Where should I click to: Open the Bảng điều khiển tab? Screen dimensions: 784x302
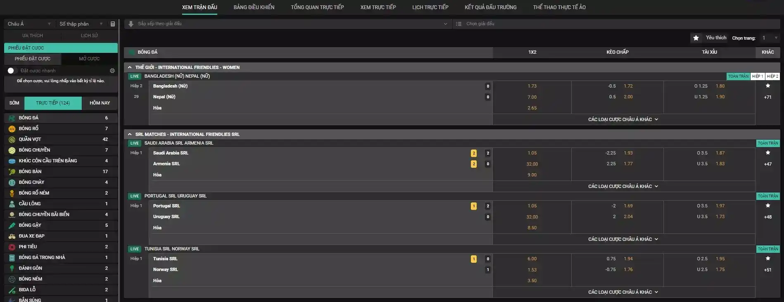[254, 7]
